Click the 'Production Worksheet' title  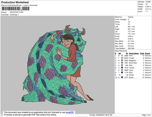click(x=15, y=3)
